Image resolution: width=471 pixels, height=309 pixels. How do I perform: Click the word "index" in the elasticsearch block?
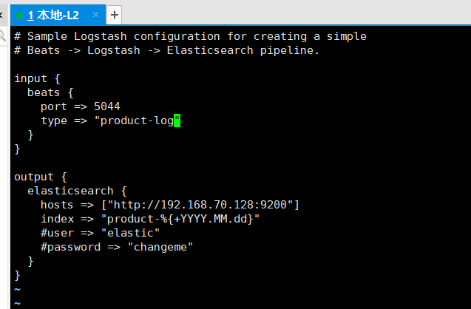pos(58,219)
